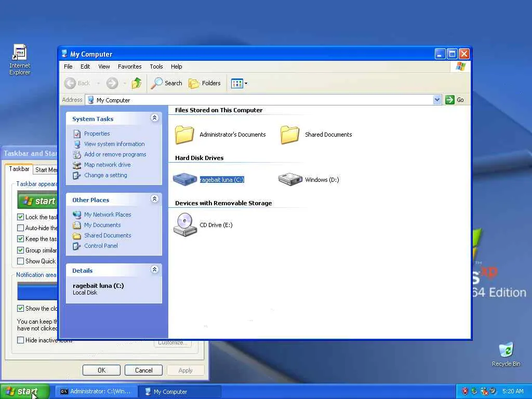
Task: Select the Windows (D:) drive icon
Action: (290, 179)
